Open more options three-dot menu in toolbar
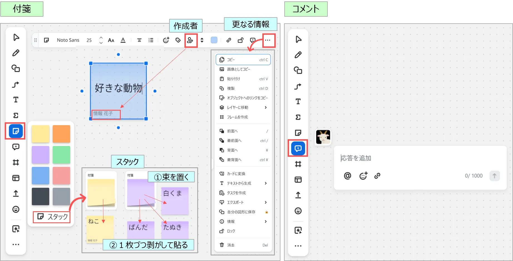Image resolution: width=513 pixels, height=261 pixels. click(268, 40)
